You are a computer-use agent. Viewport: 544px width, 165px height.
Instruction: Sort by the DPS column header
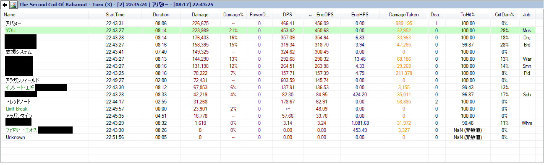[288, 15]
